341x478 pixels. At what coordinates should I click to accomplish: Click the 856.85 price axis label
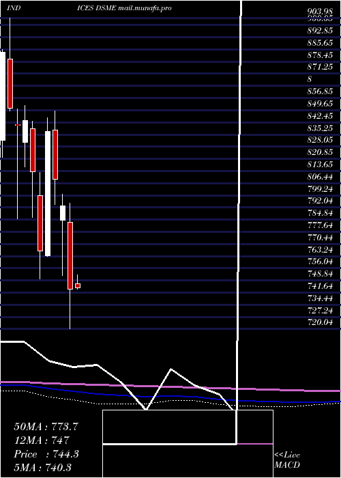click(x=319, y=92)
